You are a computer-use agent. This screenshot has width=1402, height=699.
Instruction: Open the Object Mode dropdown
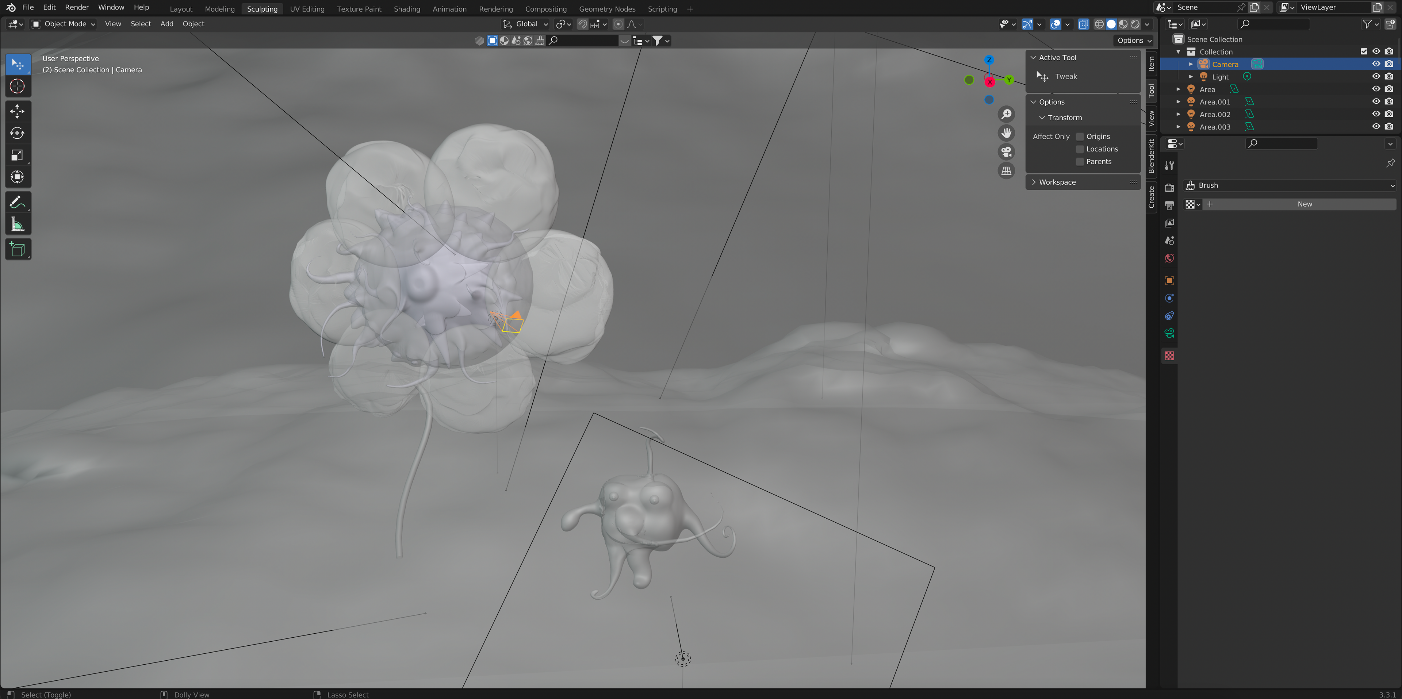pyautogui.click(x=63, y=24)
